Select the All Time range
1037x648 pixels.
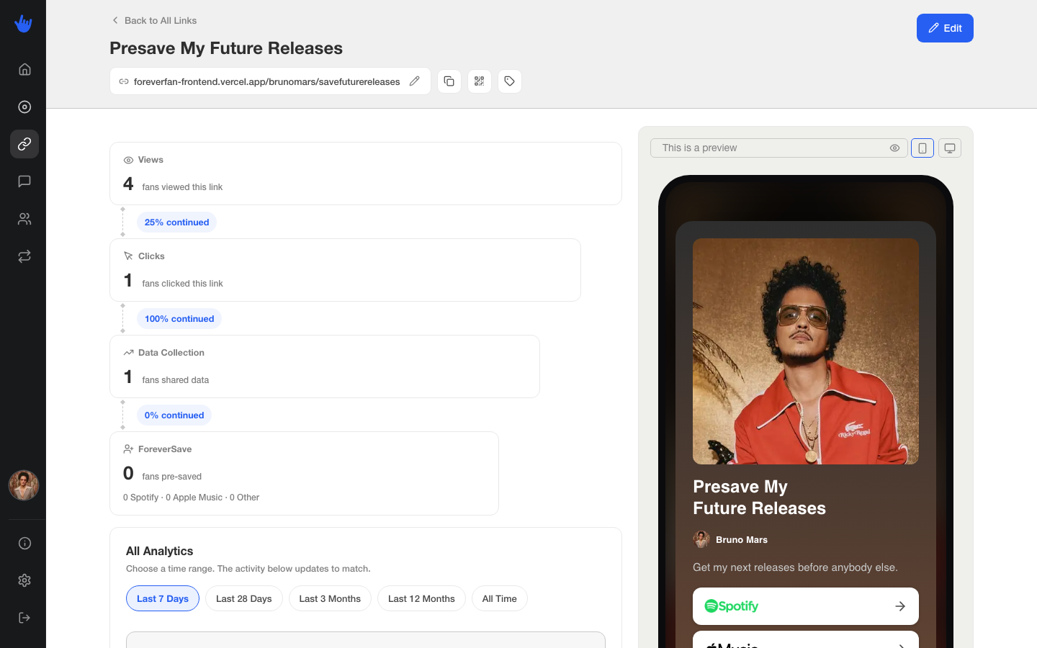click(x=500, y=598)
